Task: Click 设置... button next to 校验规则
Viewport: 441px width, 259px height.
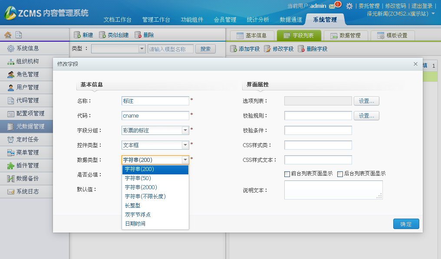Action: tap(366, 116)
